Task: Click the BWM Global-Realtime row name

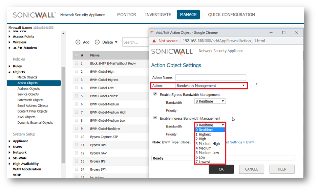Action: click(x=105, y=128)
